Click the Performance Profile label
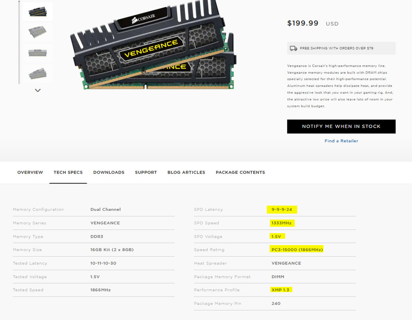412x320 pixels. [217, 290]
